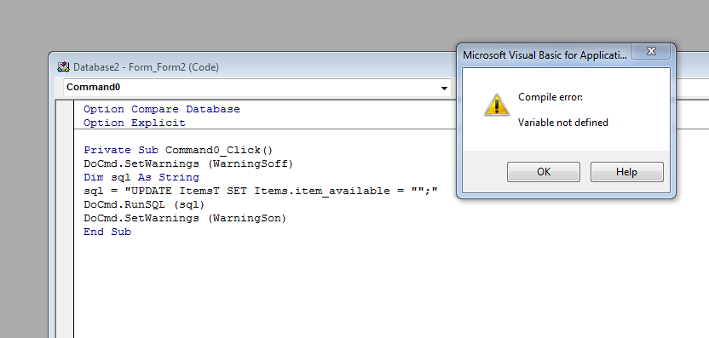Click 'DoCmd.SetWarnings (WarningSon)' line

[185, 218]
